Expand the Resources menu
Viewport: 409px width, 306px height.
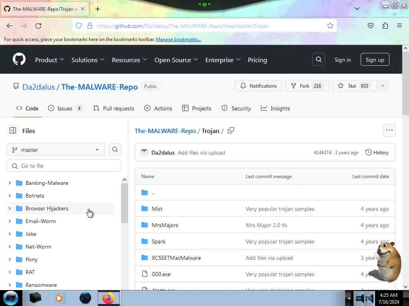(x=129, y=60)
